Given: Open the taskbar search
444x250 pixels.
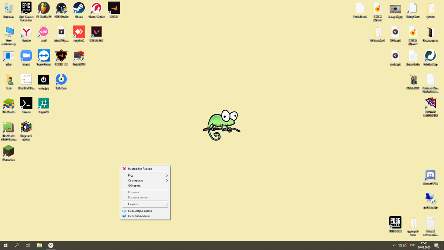Looking at the screenshot, I should pyautogui.click(x=17, y=245).
